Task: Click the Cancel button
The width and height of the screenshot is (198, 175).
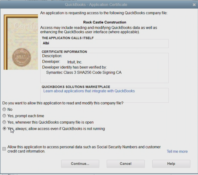Action: tap(126, 164)
